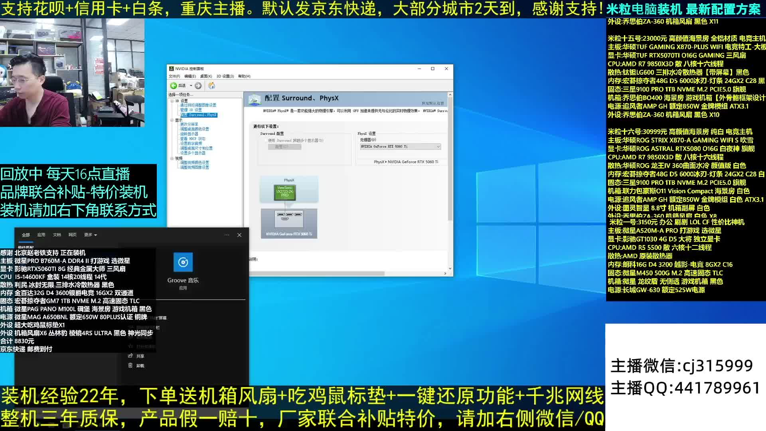Open the 3D 设置 menu
Screen dimensions: 766x431
click(x=225, y=76)
